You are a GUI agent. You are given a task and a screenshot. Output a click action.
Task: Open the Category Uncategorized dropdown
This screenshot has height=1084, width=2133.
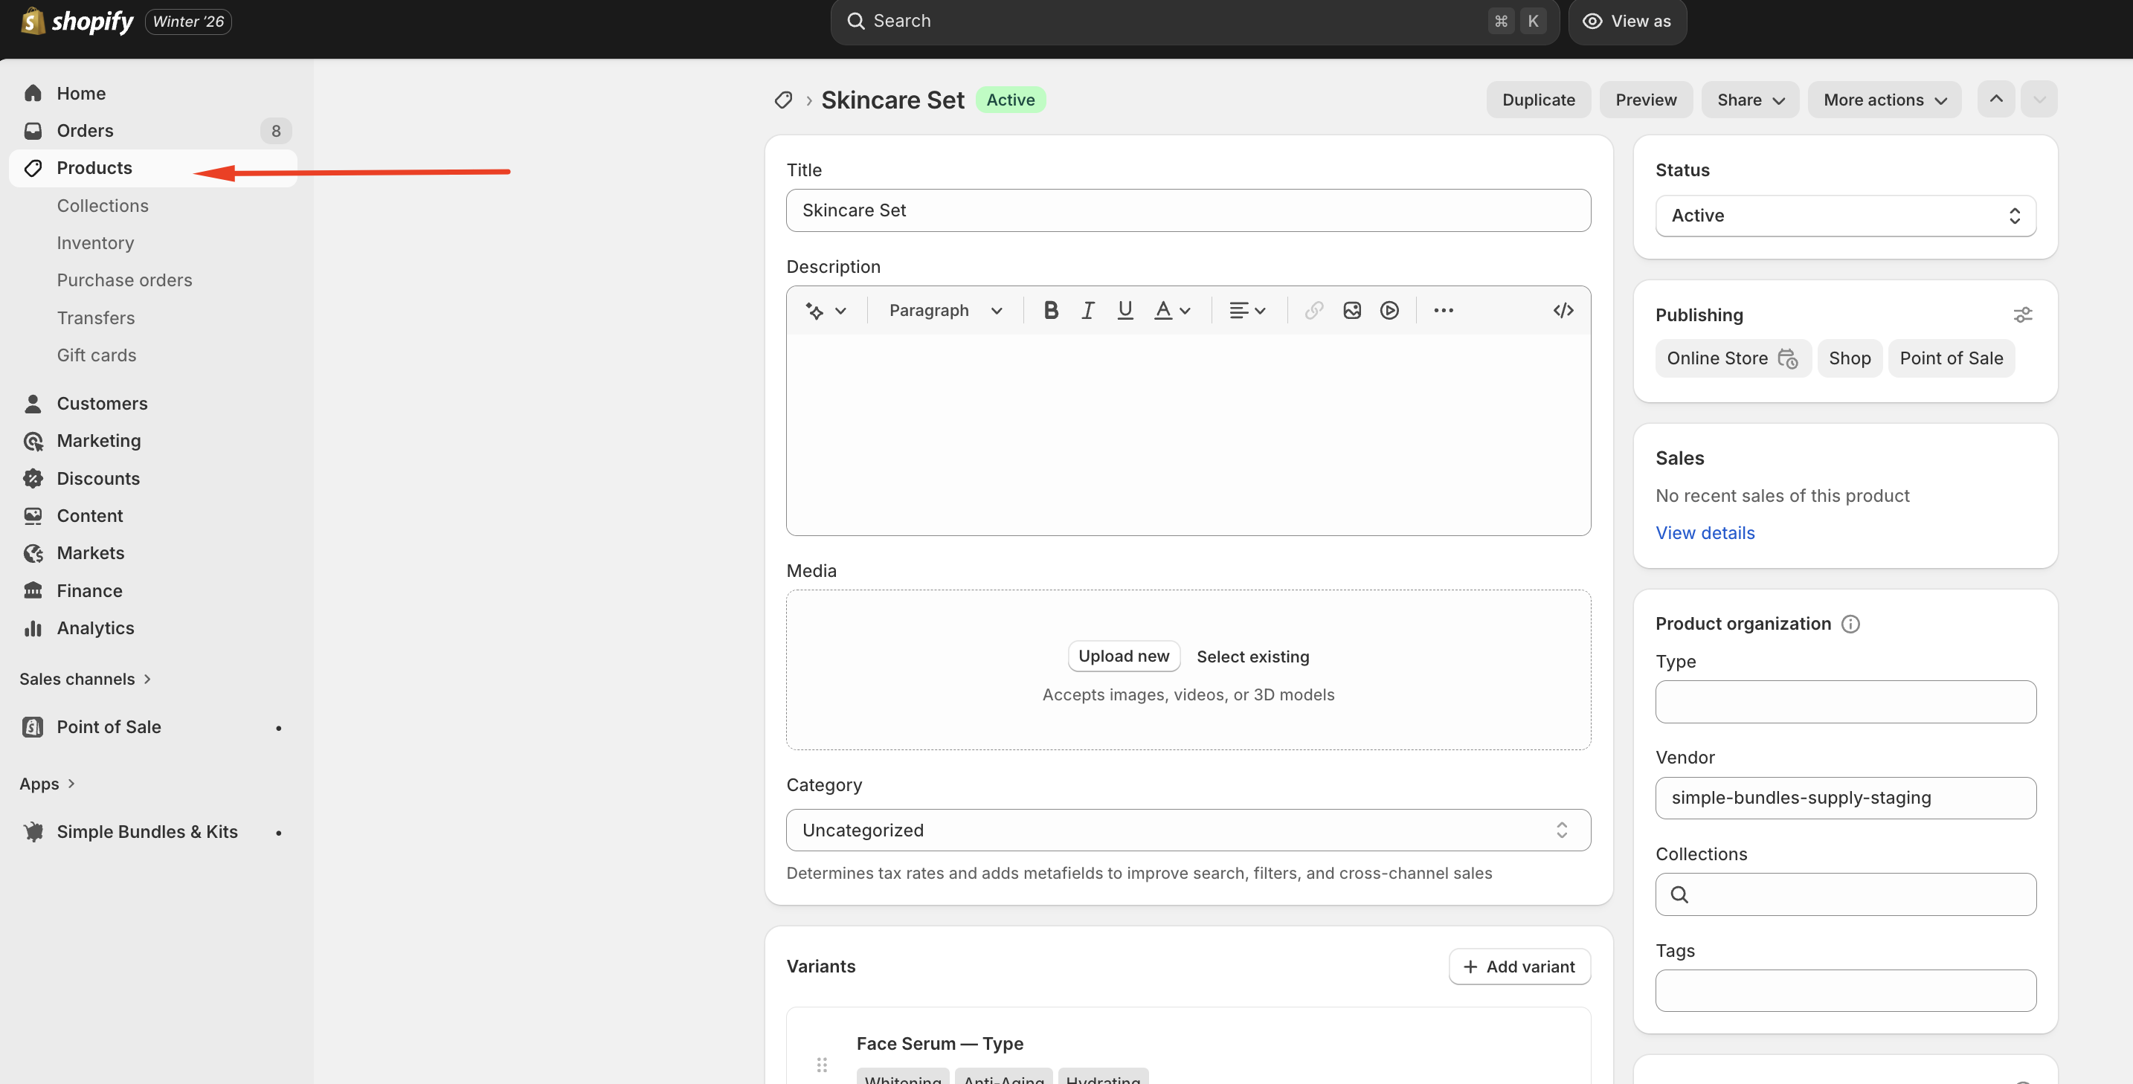click(x=1188, y=830)
